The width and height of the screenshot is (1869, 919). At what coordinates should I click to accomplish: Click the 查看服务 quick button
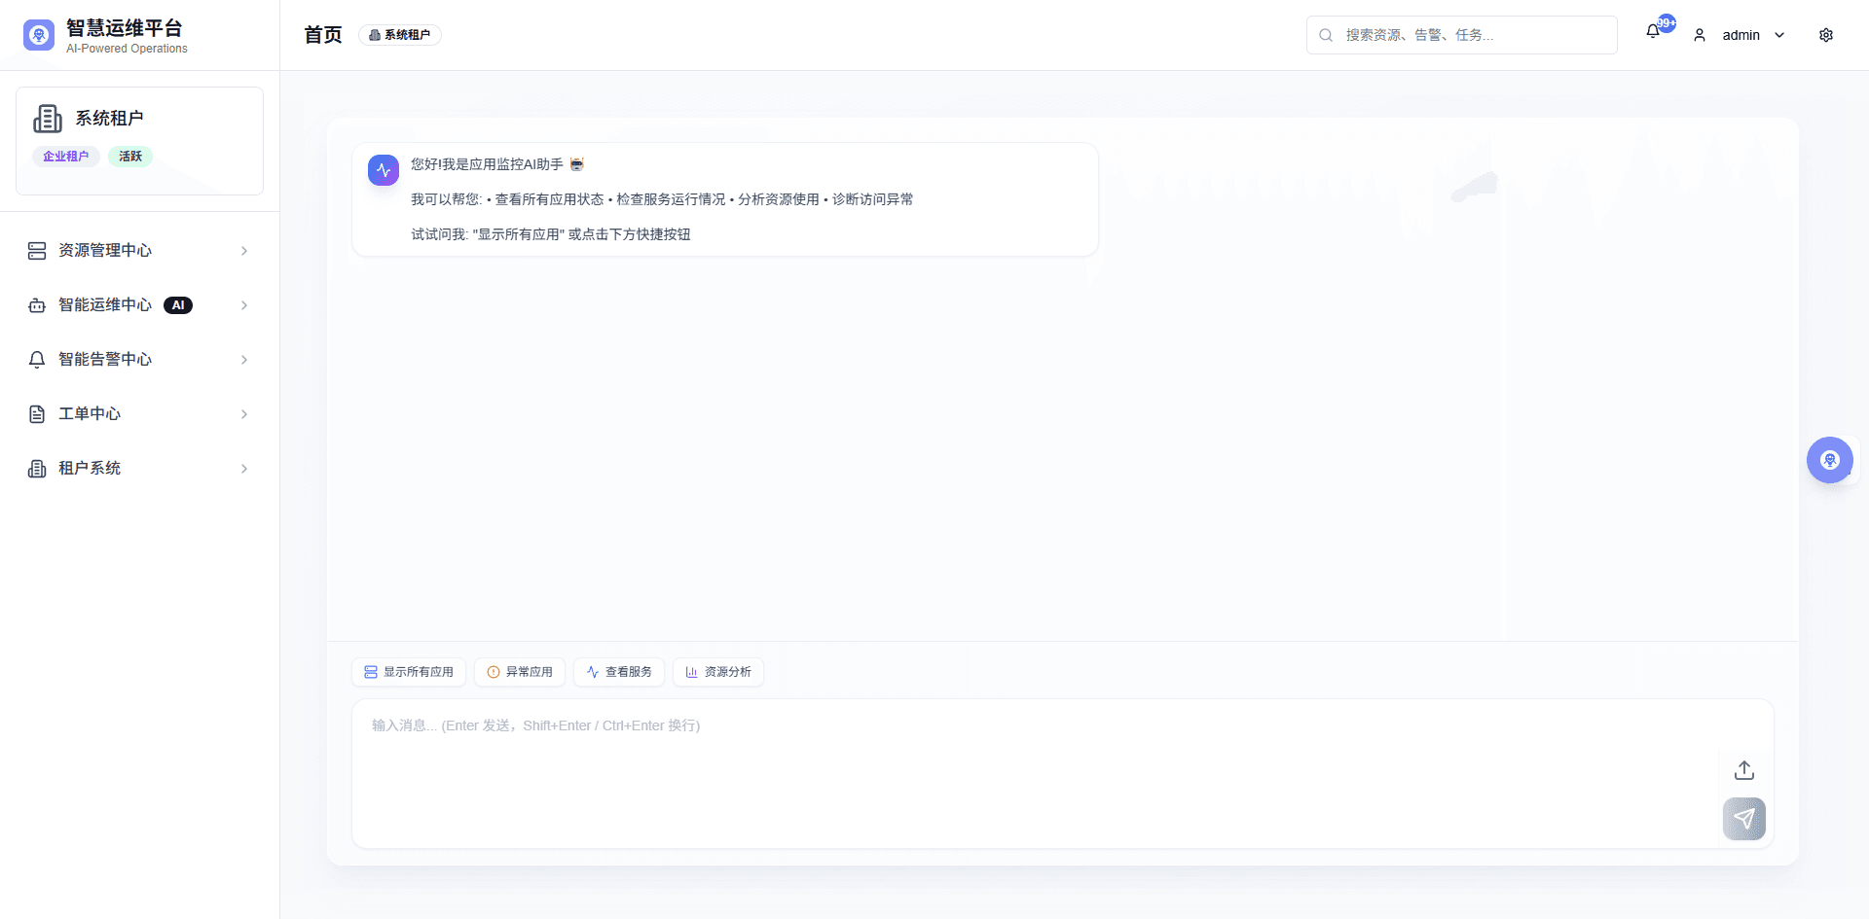tap(619, 672)
